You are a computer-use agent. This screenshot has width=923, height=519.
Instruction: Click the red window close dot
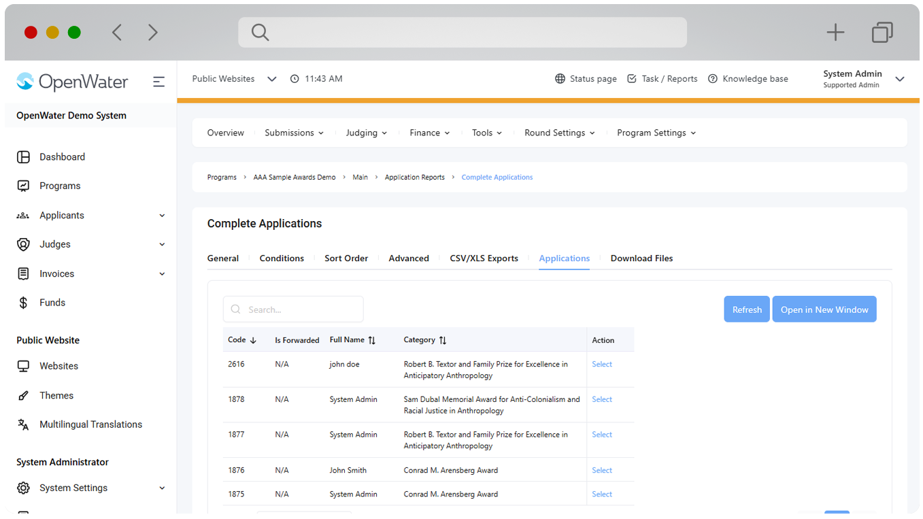[x=31, y=33]
